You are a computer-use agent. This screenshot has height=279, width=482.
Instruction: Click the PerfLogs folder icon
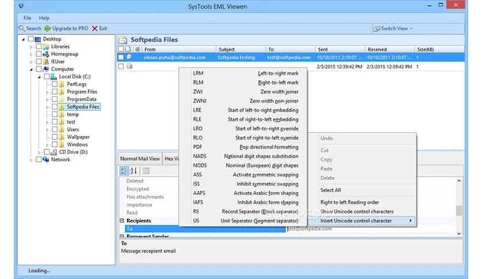click(62, 84)
